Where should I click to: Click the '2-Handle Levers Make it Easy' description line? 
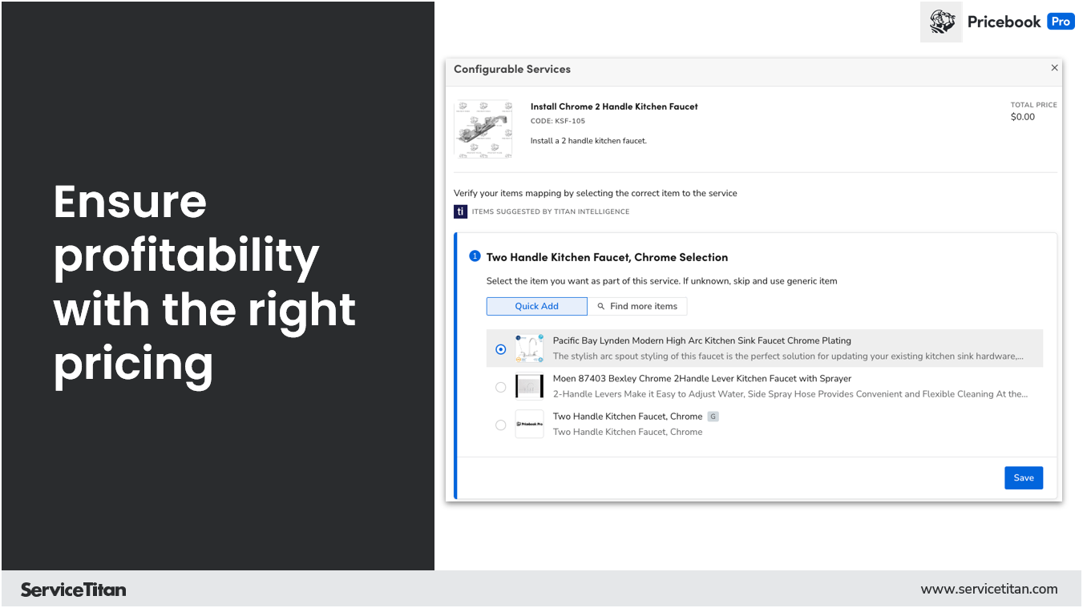click(x=790, y=394)
